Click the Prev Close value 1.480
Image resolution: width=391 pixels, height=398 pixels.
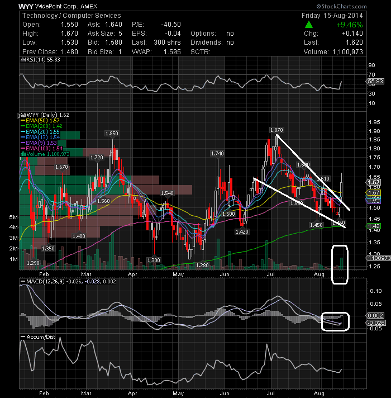[x=69, y=52]
